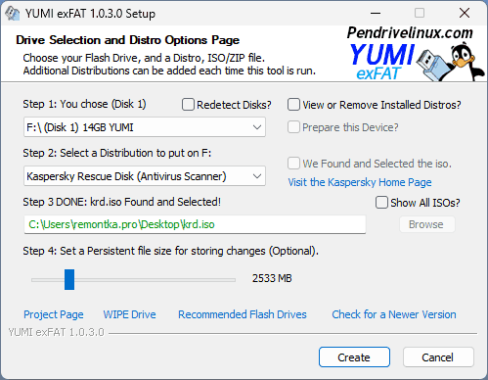Close the YUMI Setup window
Image resolution: width=488 pixels, height=380 pixels.
465,14
